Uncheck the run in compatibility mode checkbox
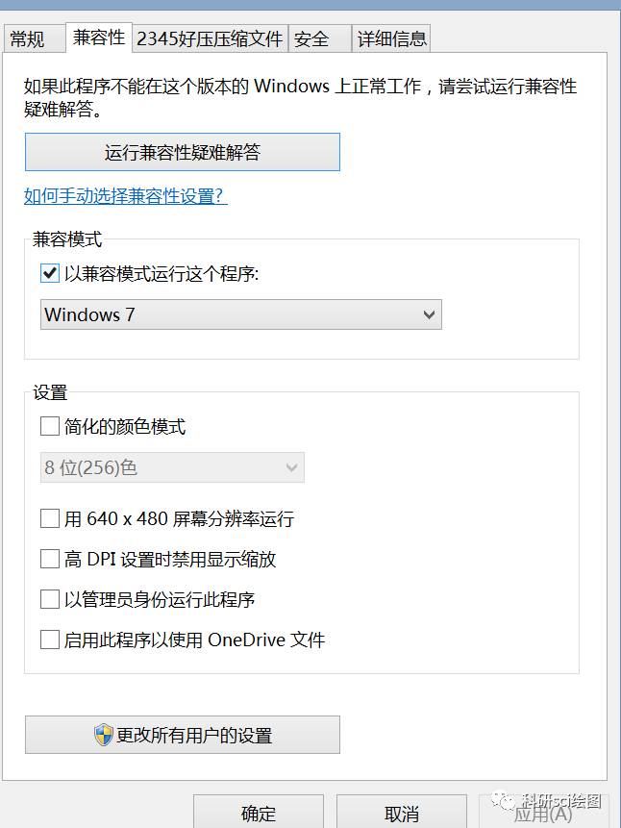 coord(50,274)
